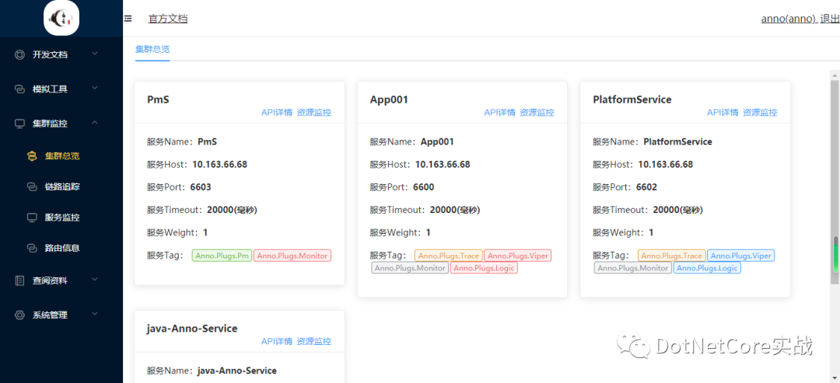Click the 退出 logout link
The width and height of the screenshot is (840, 383).
(x=830, y=19)
